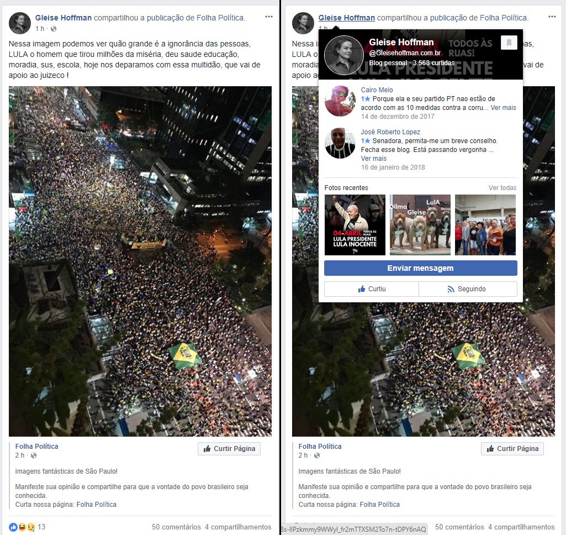The height and width of the screenshot is (535, 566).
Task: Click José Roberto Lopez's avatar picture
Action: pyautogui.click(x=340, y=143)
